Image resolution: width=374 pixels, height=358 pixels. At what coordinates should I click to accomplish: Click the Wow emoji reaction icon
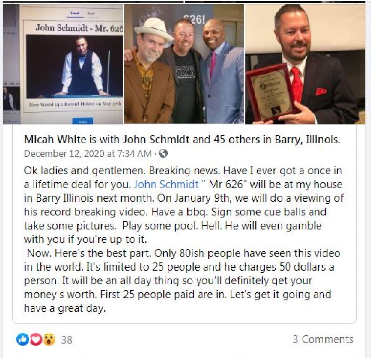[49, 339]
